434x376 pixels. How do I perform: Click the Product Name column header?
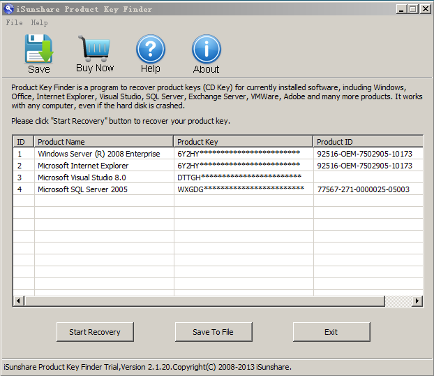click(104, 142)
